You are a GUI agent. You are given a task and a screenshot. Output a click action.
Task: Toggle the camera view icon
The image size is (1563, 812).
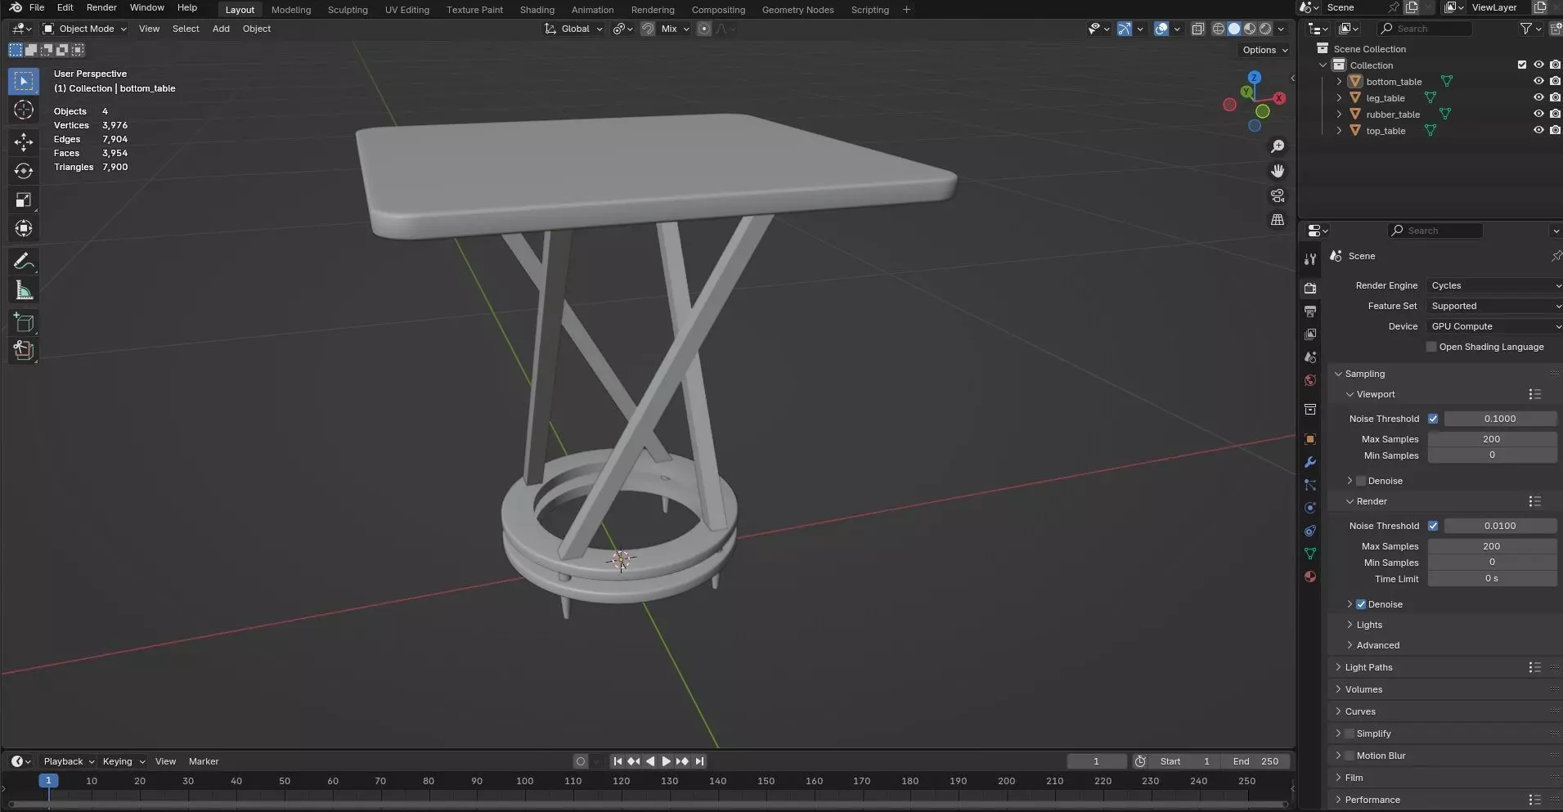point(1278,195)
